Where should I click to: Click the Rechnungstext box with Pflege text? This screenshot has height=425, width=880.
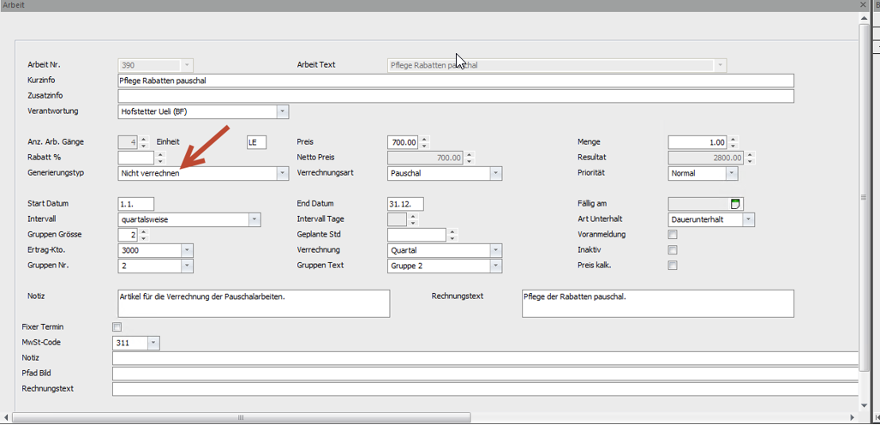click(658, 303)
